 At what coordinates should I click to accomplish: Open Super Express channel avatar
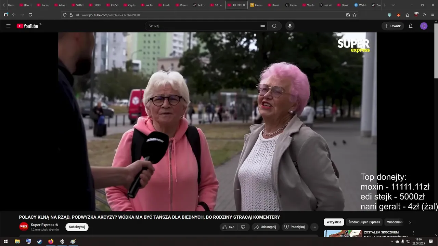[x=24, y=227]
